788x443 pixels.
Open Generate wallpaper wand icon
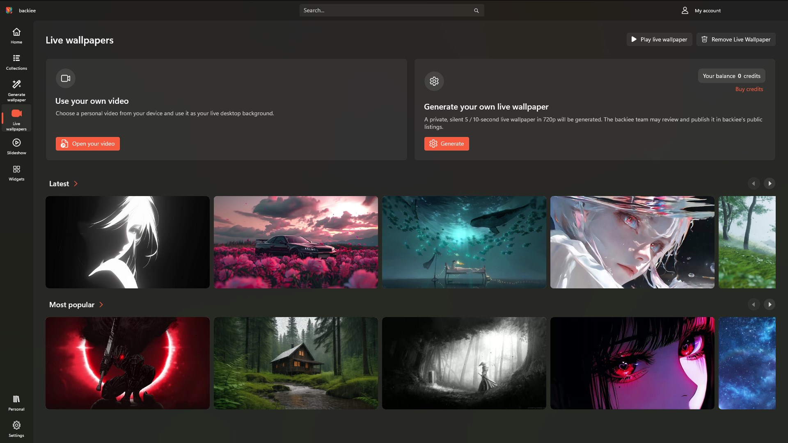point(16,84)
